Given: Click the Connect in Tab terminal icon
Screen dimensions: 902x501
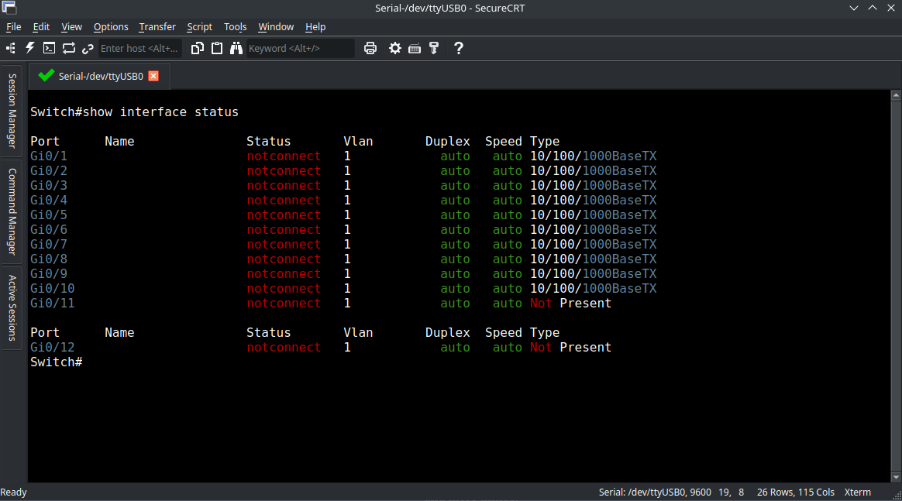Looking at the screenshot, I should pos(50,48).
